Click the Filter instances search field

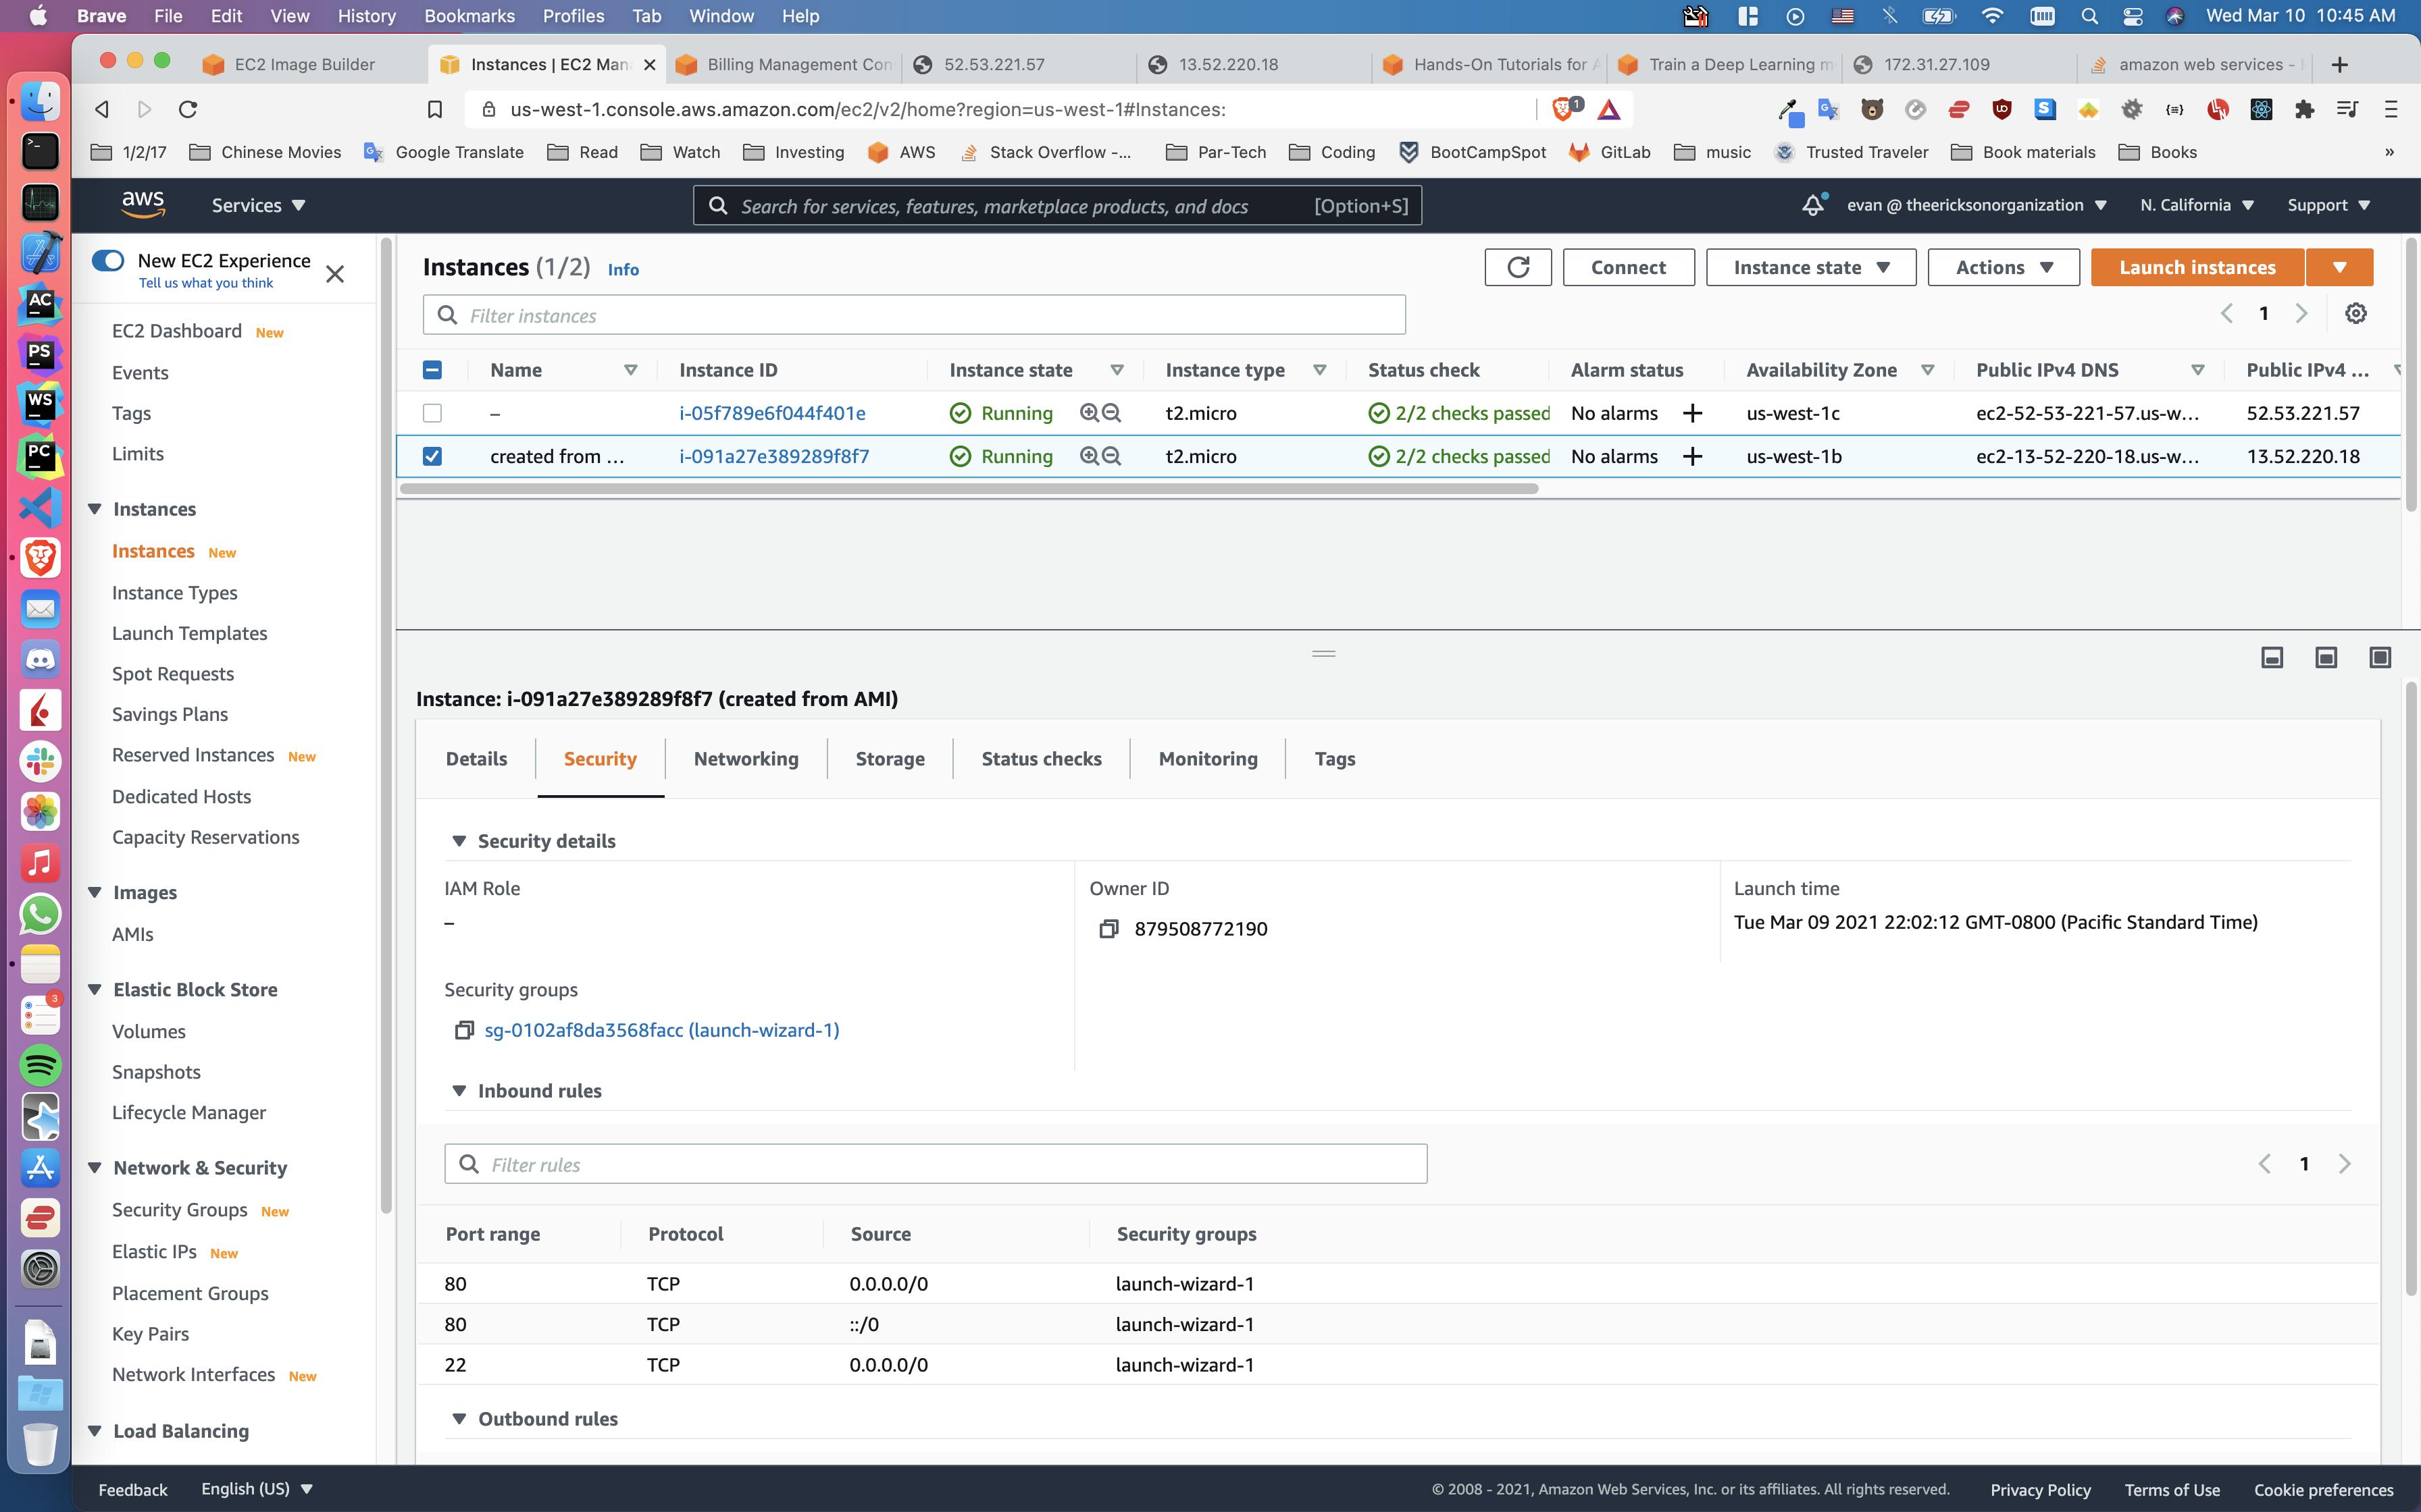[x=913, y=316]
